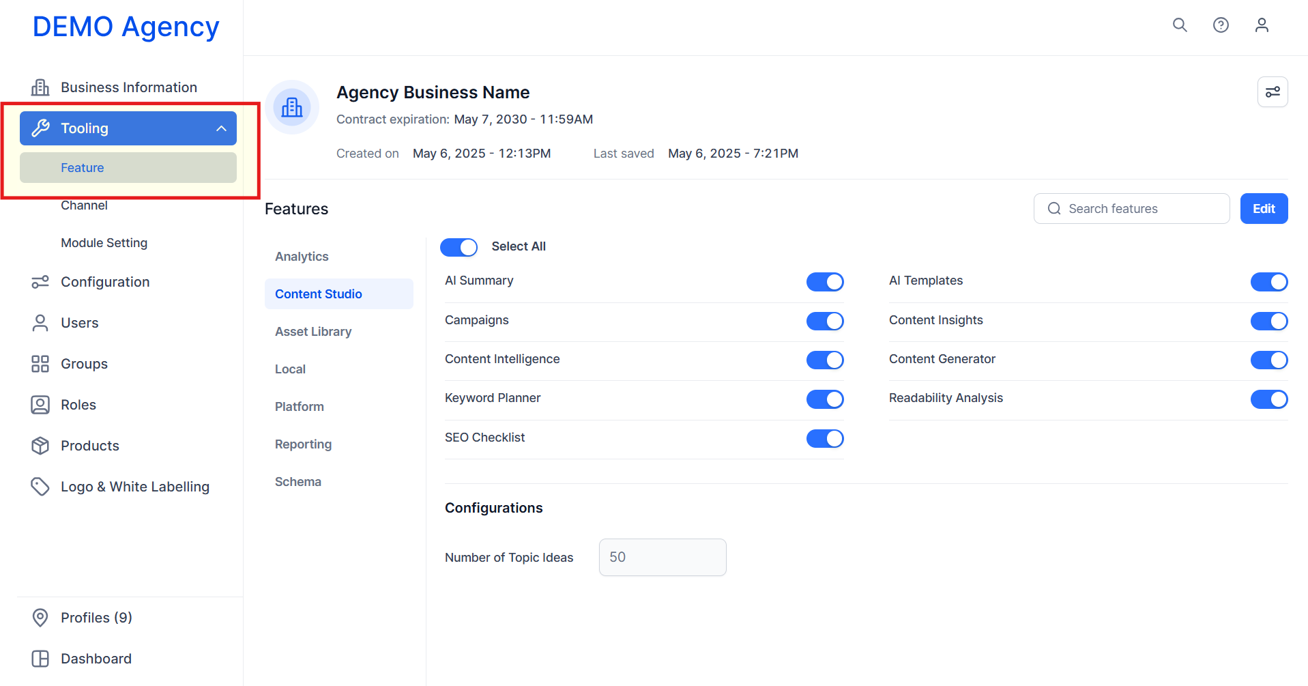Go to the Dashboard
Image resolution: width=1308 pixels, height=686 pixels.
click(128, 659)
